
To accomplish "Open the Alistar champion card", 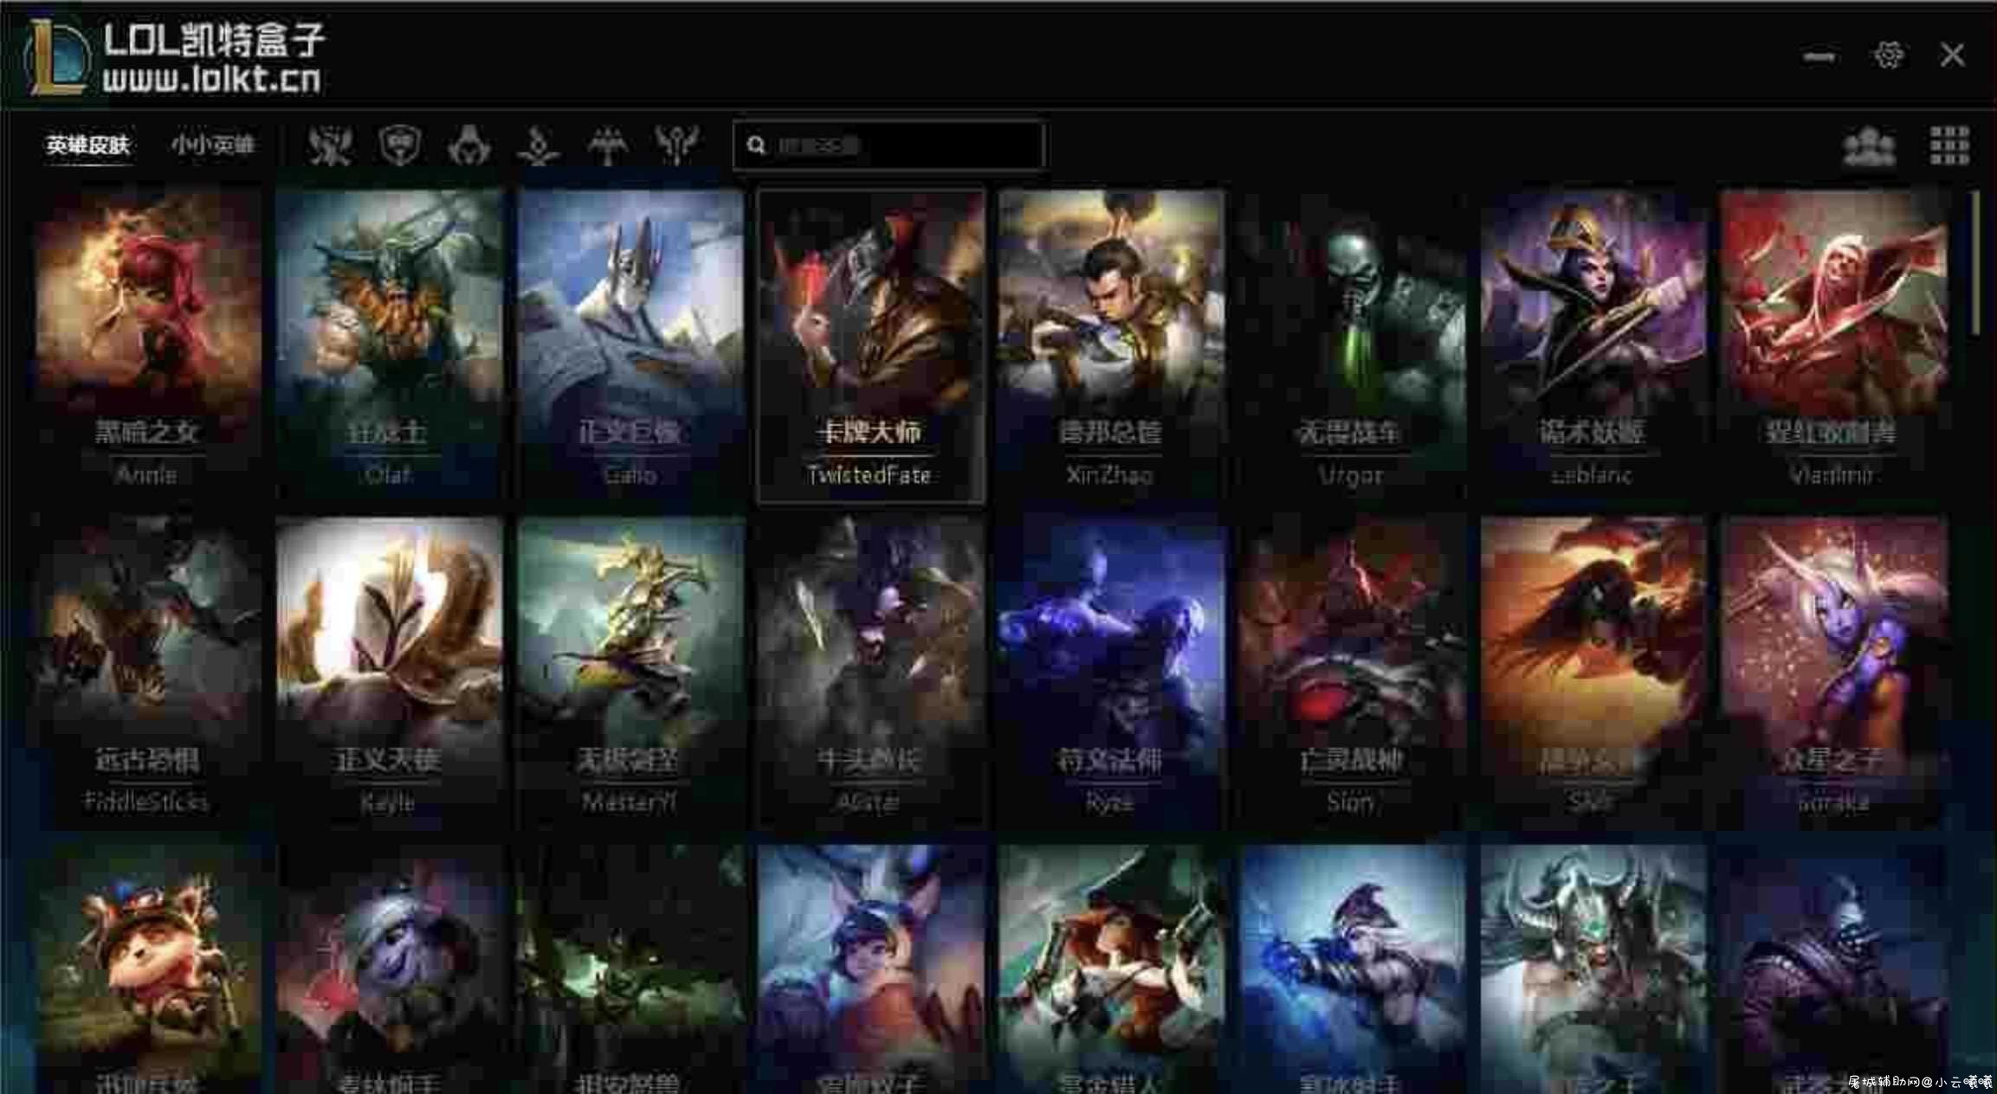I will pyautogui.click(x=870, y=672).
